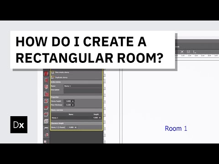
Task: Click the red outline with small box icon
Action: [46, 94]
